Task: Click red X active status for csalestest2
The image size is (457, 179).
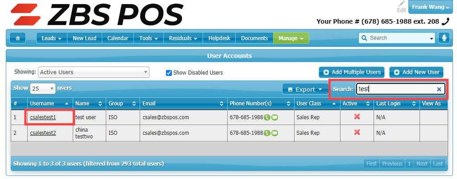Action: pyautogui.click(x=357, y=133)
